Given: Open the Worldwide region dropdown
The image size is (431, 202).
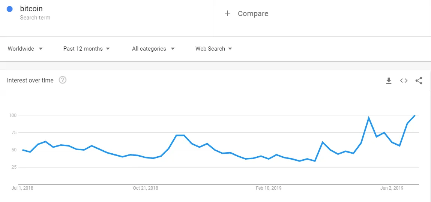Looking at the screenshot, I should [x=25, y=49].
